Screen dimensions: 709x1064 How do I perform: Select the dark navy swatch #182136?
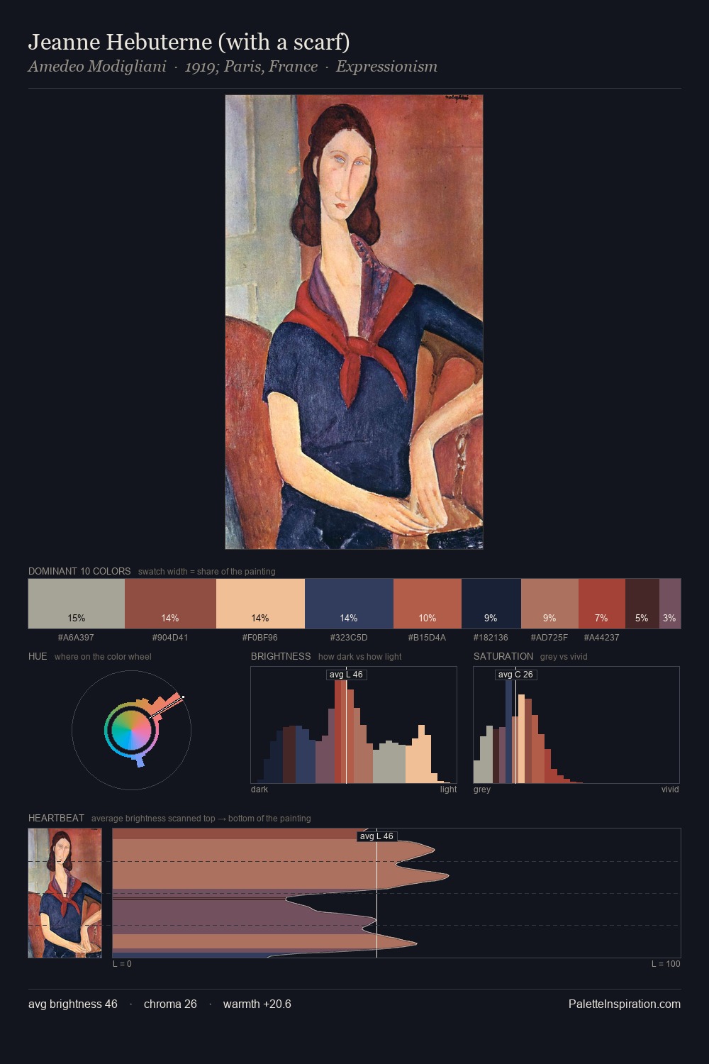[x=491, y=604]
